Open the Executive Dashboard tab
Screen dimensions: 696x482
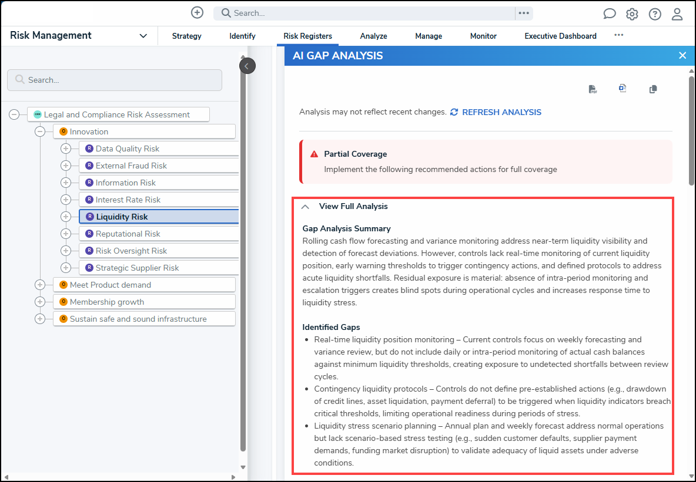560,36
